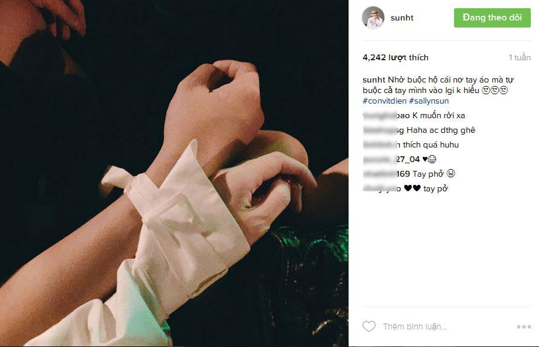Toggle the Đang theo dõi follow button
The width and height of the screenshot is (539, 347).
(x=492, y=18)
